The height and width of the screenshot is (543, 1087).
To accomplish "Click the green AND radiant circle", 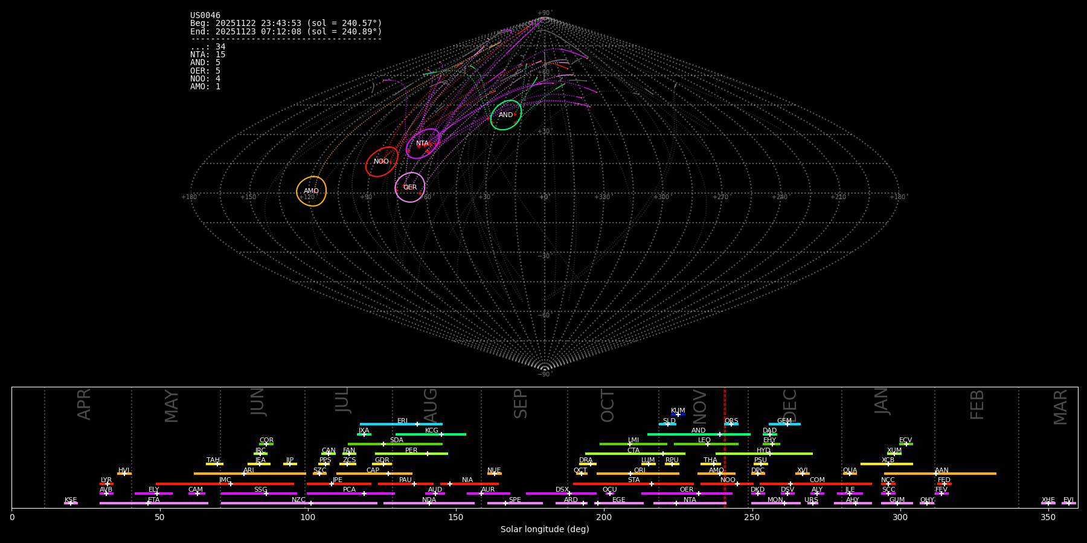I will click(505, 115).
